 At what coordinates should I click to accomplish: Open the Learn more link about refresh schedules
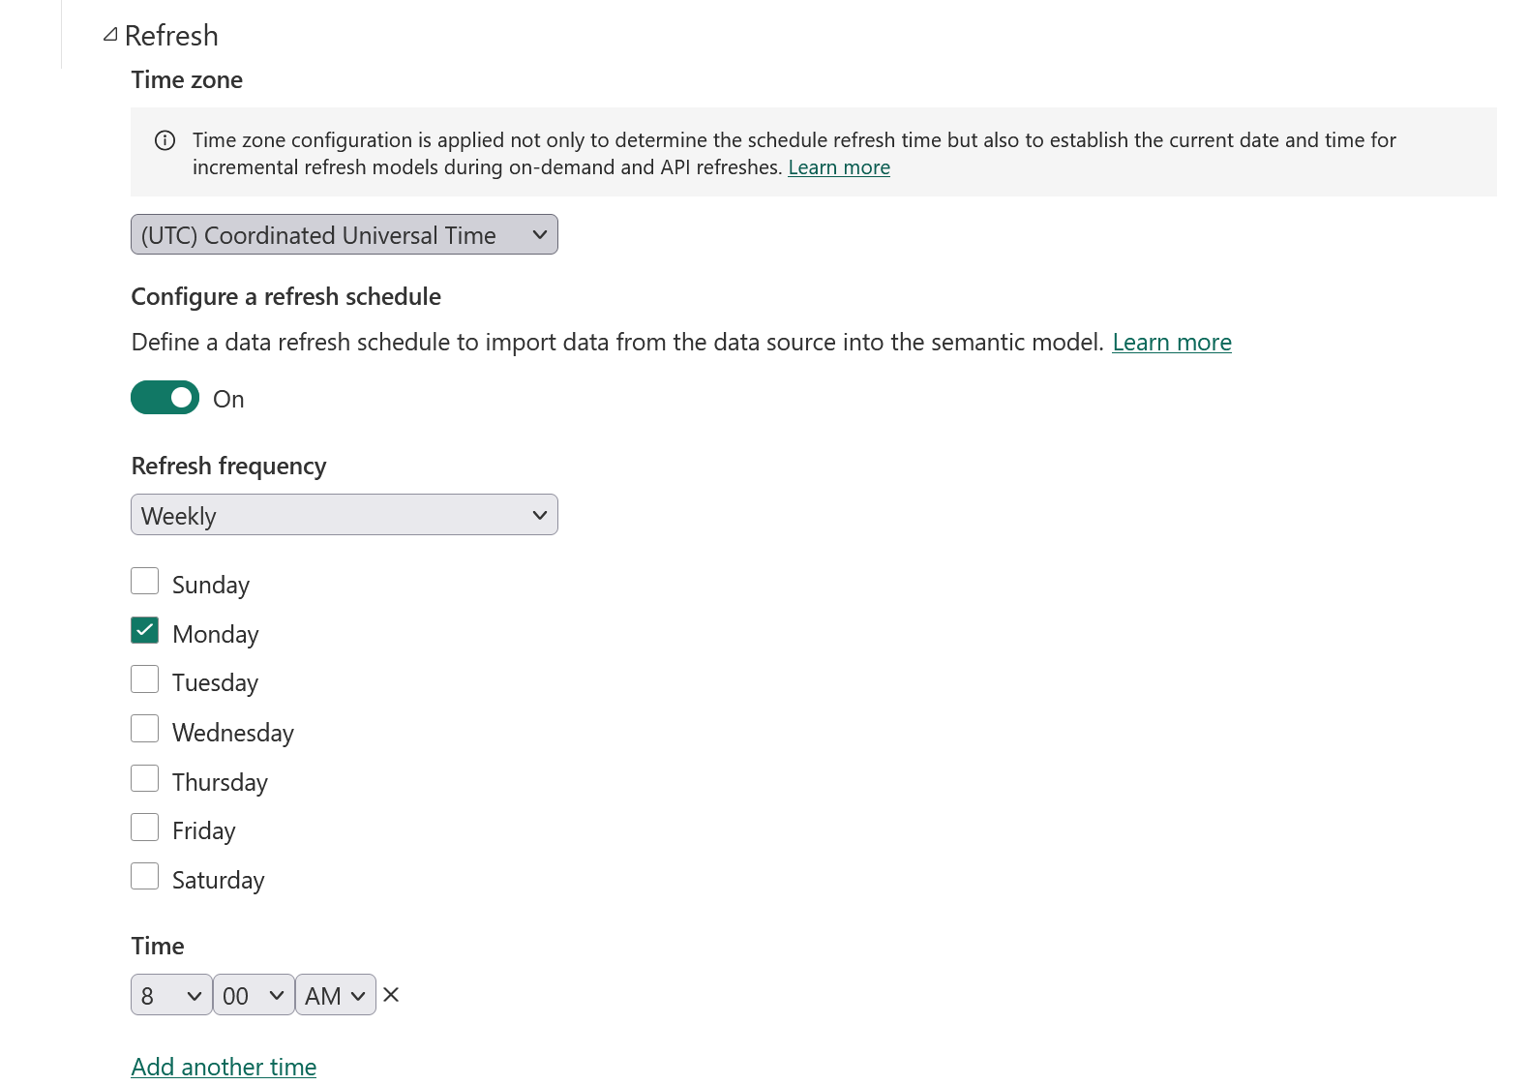tap(1171, 342)
